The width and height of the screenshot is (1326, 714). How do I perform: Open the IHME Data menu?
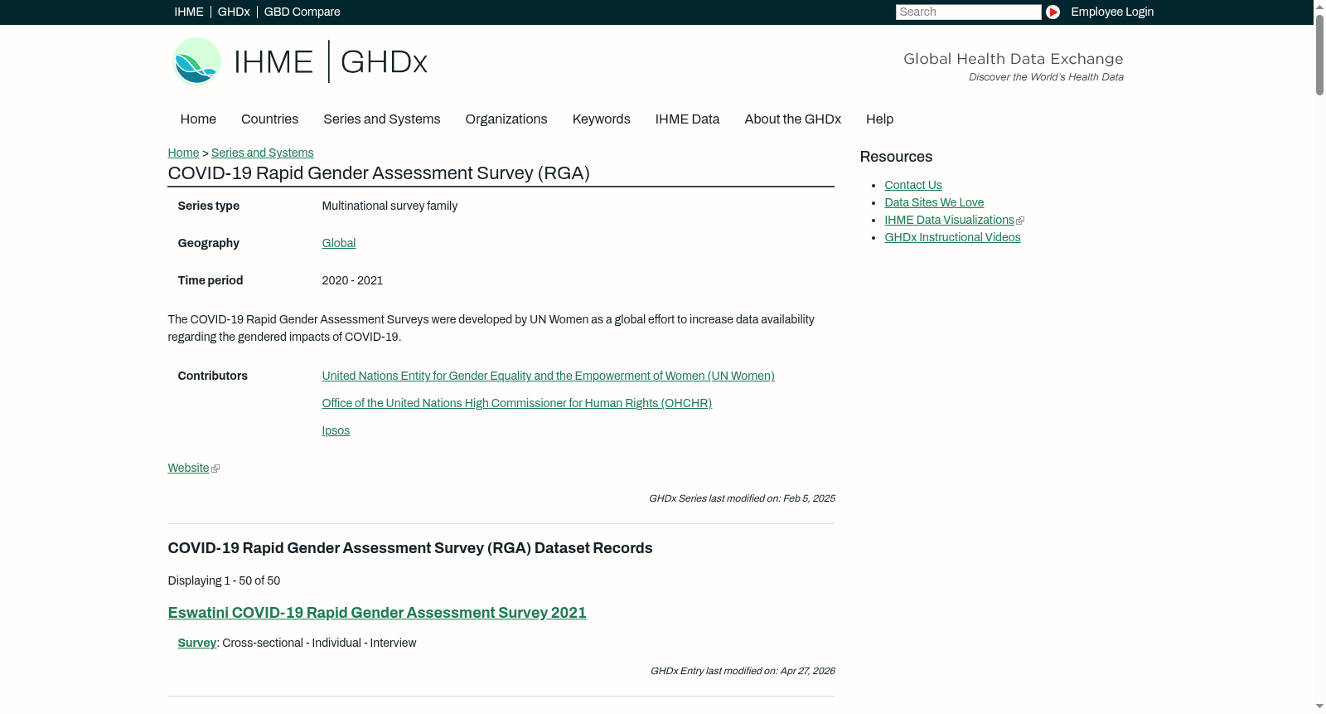pyautogui.click(x=687, y=119)
